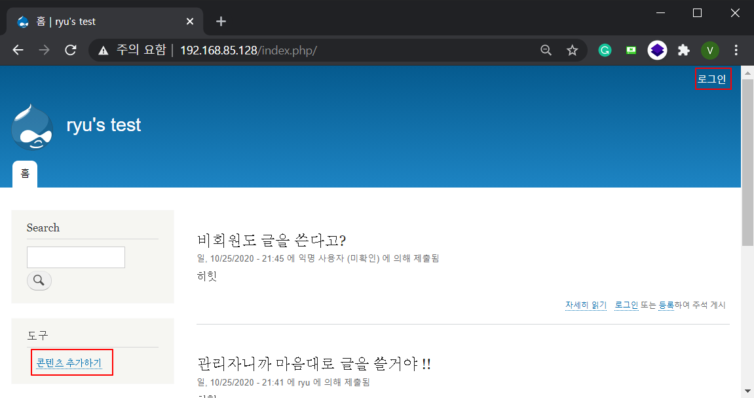Image resolution: width=754 pixels, height=398 pixels.
Task: Click the browser forward arrow
Action: point(45,50)
